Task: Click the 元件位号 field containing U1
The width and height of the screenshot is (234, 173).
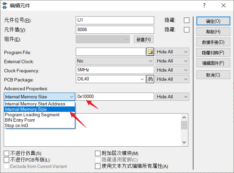Action: click(x=115, y=20)
